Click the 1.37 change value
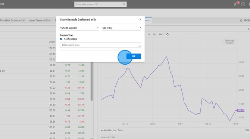The height and width of the screenshot is (139, 250). coord(68,82)
